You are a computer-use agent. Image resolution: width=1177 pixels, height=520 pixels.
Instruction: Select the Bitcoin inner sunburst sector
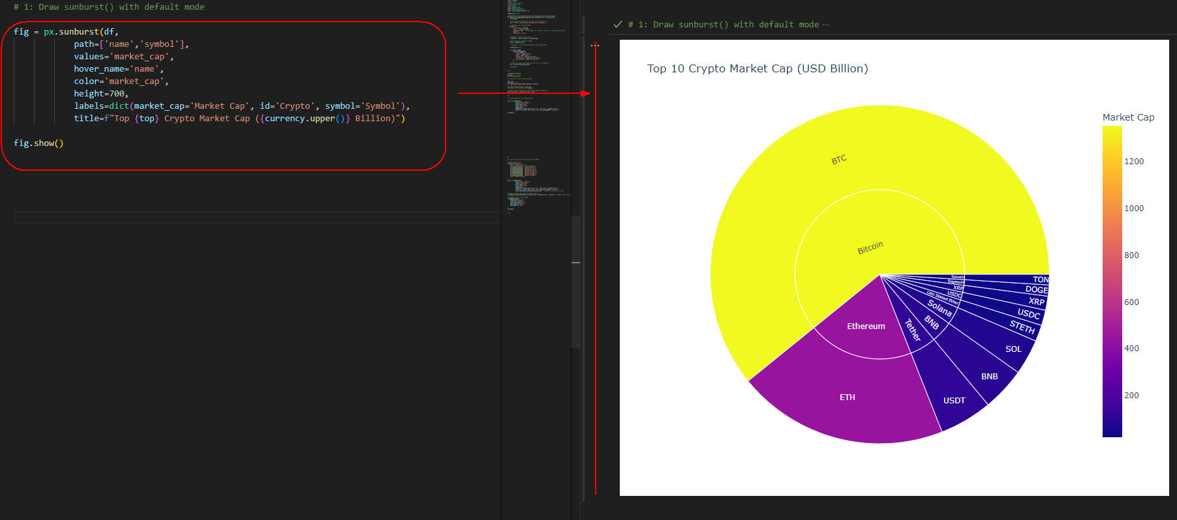[870, 248]
